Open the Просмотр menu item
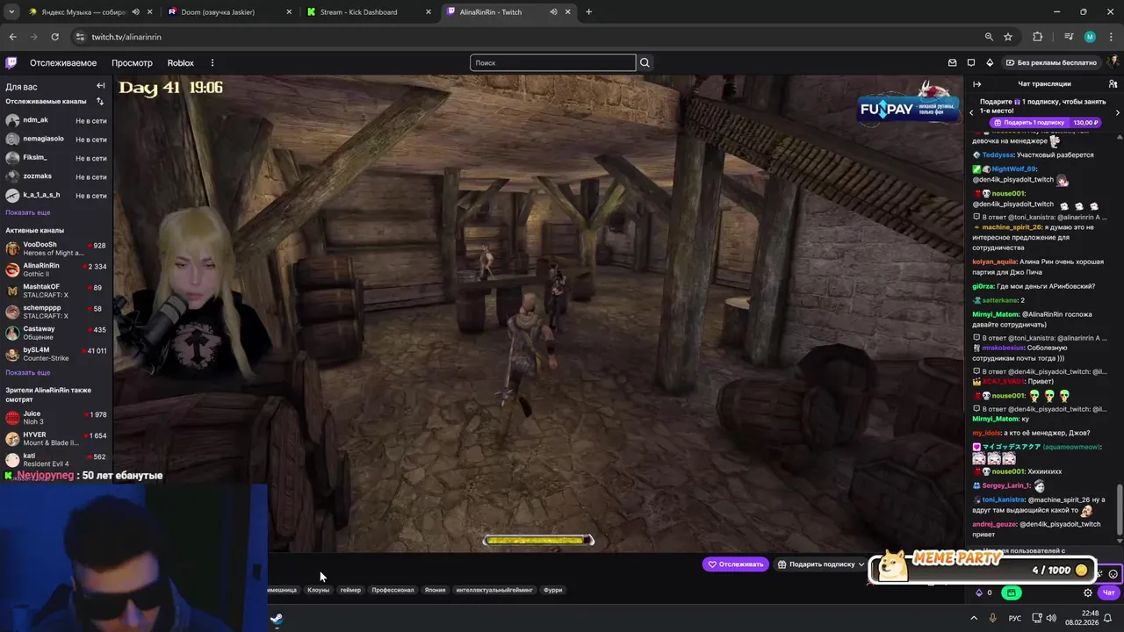 point(132,63)
